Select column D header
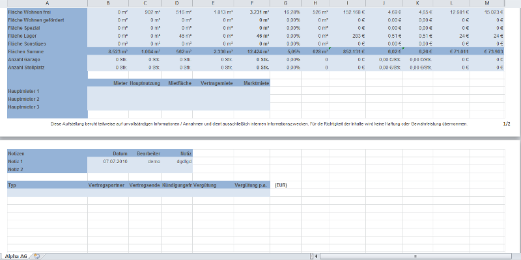Viewport: 521px width, 260px height. pyautogui.click(x=176, y=3)
